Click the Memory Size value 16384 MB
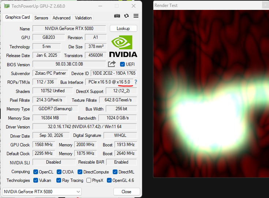This screenshot has width=269, height=198. 50,118
